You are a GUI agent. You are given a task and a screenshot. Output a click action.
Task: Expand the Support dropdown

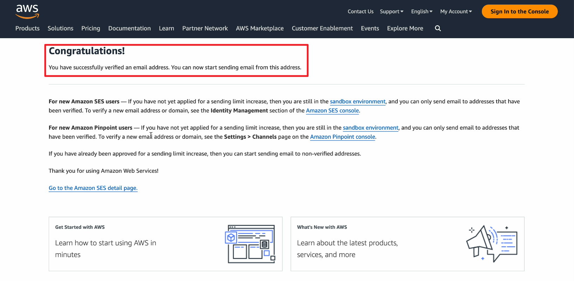(391, 12)
